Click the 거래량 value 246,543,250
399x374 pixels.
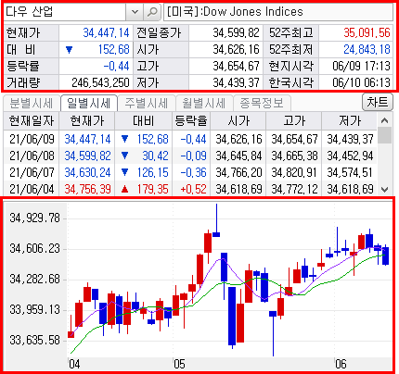coord(100,82)
